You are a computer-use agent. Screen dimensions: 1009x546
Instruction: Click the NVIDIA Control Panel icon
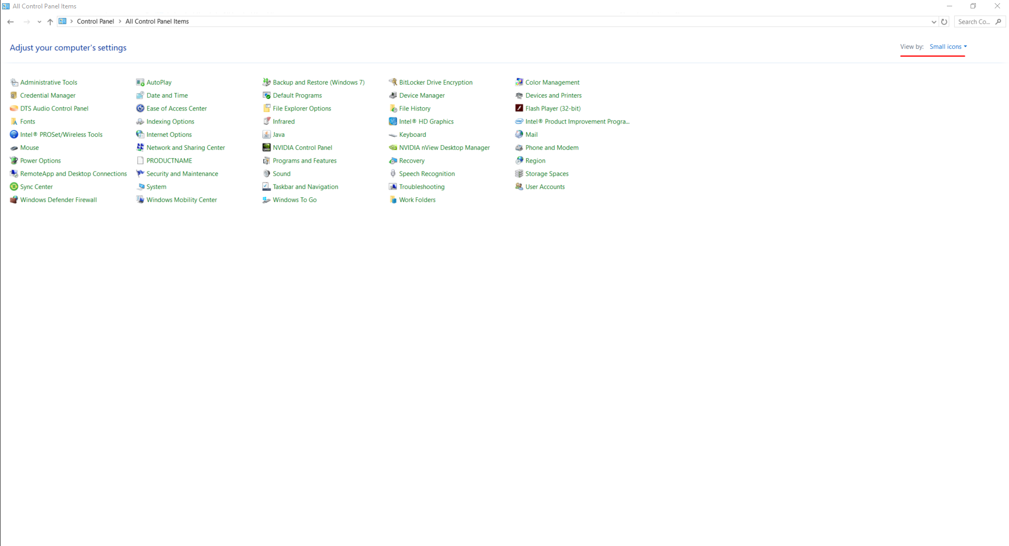pyautogui.click(x=267, y=148)
